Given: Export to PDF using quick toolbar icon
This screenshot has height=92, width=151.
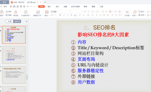Looking at the screenshot, I should coord(18,7).
